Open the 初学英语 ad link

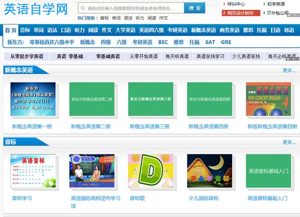[x=276, y=4]
